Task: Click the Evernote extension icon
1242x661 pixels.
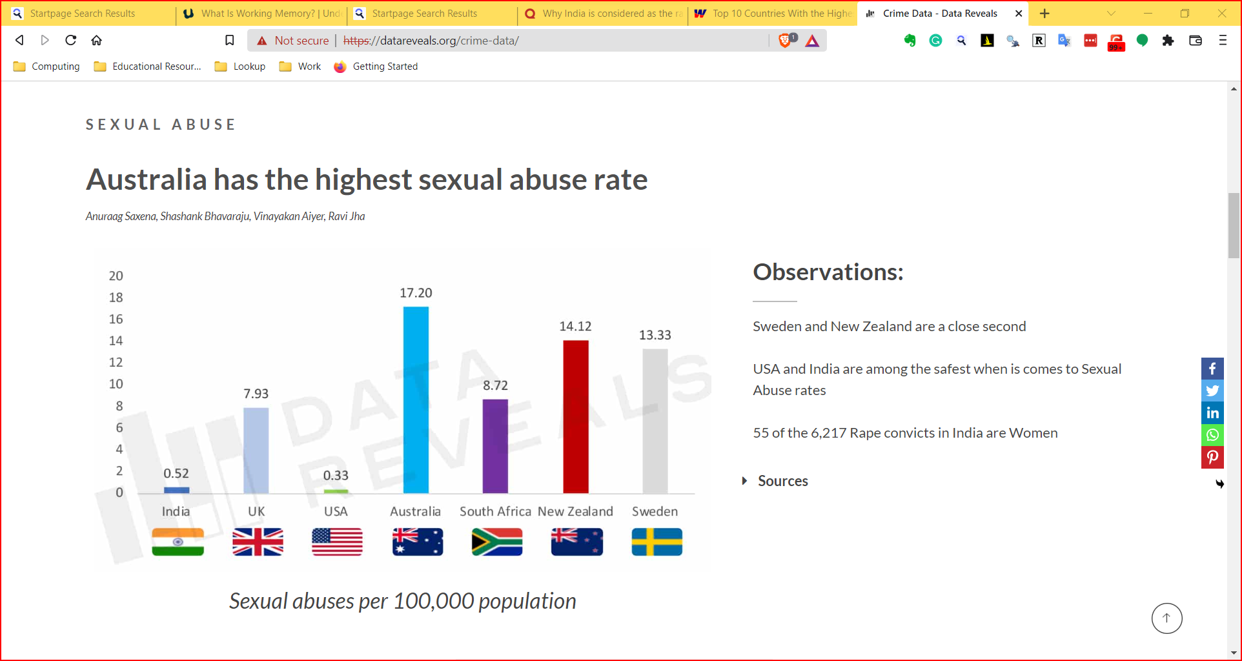Action: tap(910, 41)
